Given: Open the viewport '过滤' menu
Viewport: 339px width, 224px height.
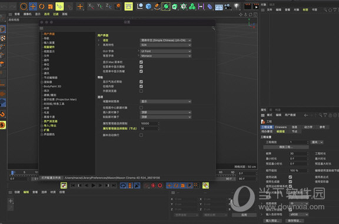Looking at the screenshot, I should coord(56,14).
